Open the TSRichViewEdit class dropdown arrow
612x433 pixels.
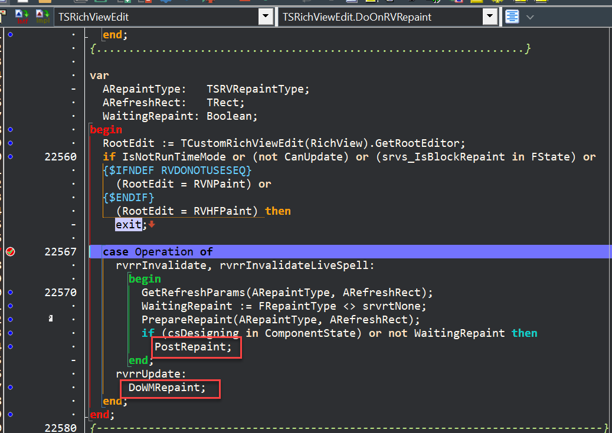click(266, 17)
